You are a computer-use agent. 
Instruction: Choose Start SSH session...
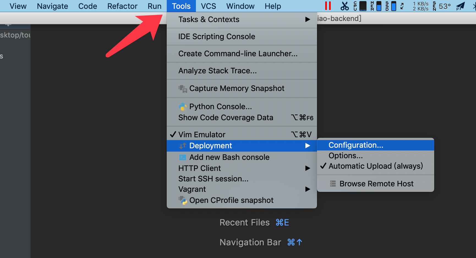point(213,179)
